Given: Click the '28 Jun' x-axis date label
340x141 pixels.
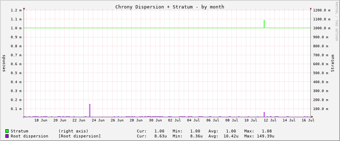Looking at the screenshot, I should point(136,120).
